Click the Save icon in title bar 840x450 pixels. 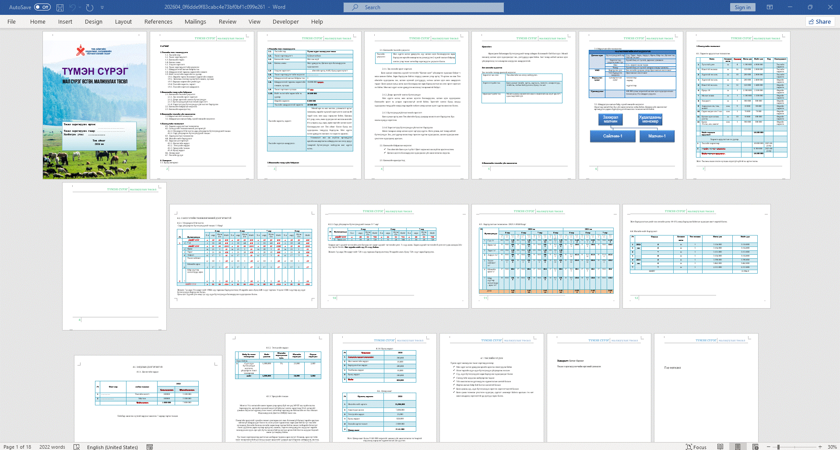coord(60,7)
